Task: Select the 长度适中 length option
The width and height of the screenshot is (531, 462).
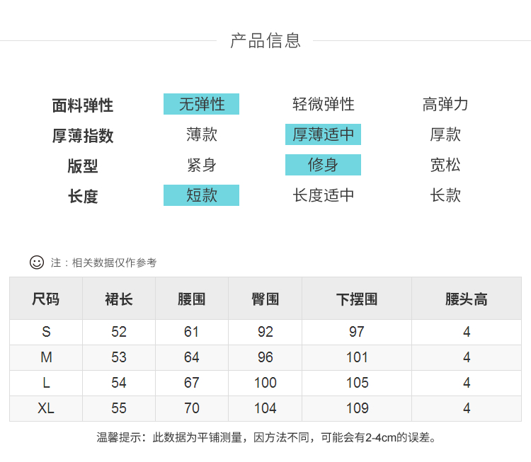Action: [324, 195]
